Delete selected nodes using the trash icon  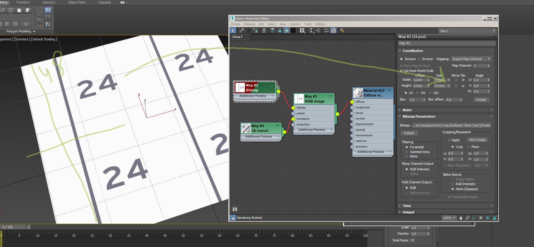[264, 30]
